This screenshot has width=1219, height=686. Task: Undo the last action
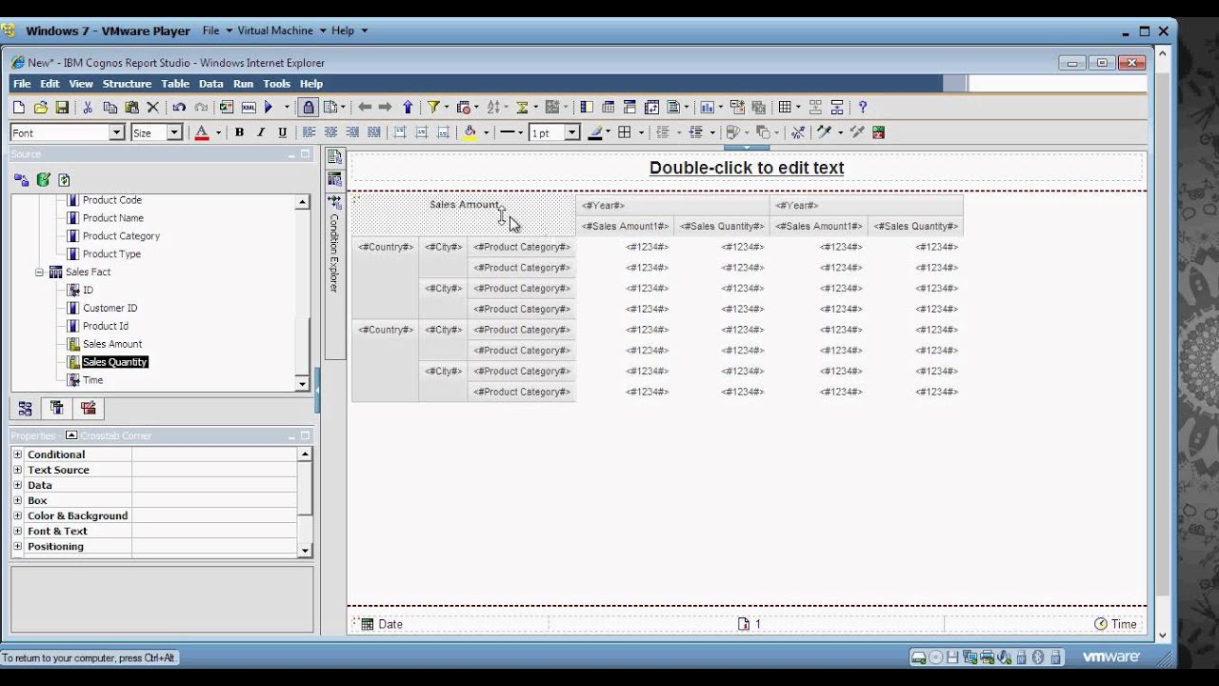(x=179, y=108)
